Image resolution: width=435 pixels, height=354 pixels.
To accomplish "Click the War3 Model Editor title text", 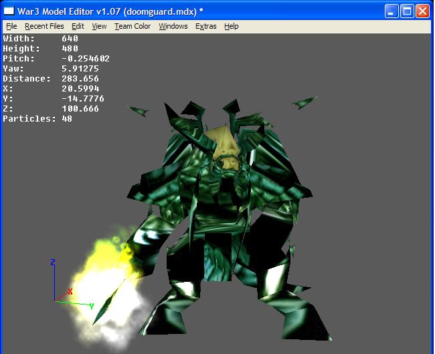I will (x=110, y=11).
